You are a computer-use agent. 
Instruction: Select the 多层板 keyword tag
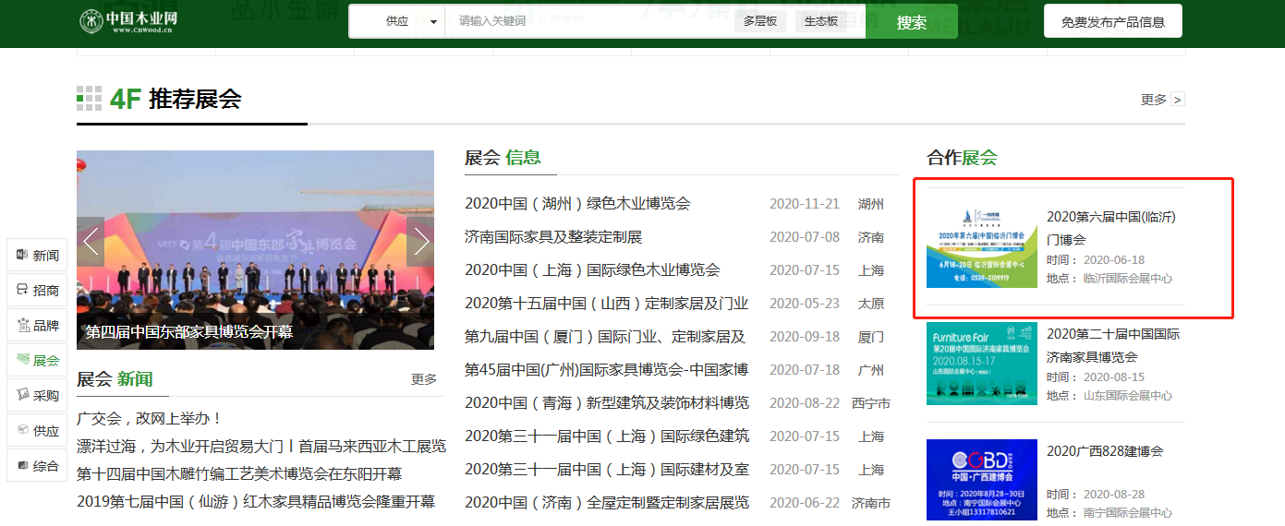click(x=759, y=21)
